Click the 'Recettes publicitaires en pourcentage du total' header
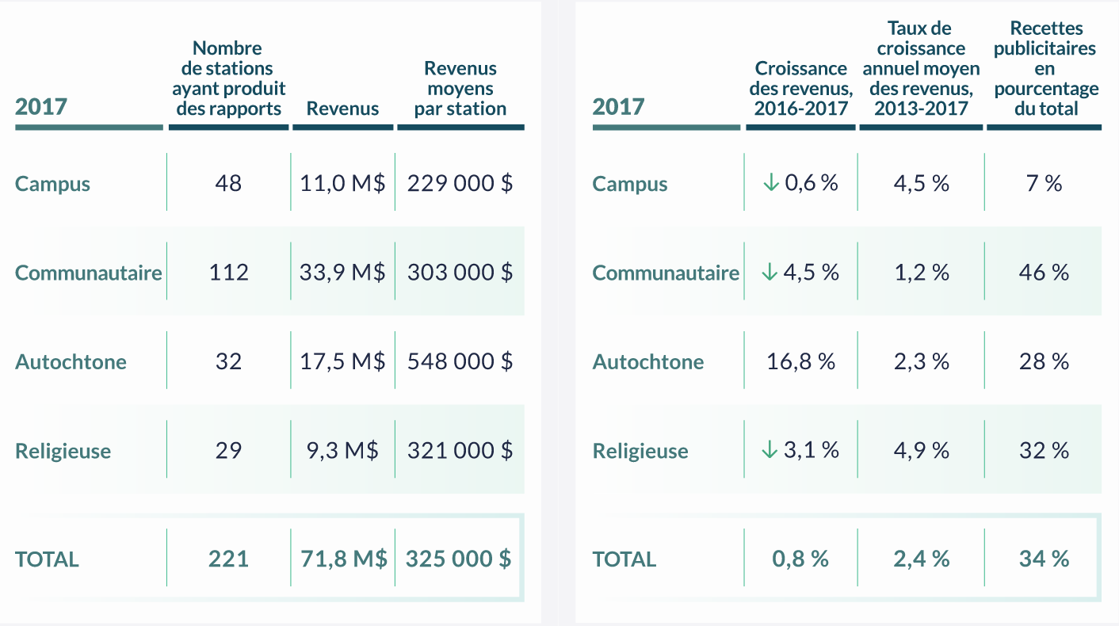The image size is (1119, 626). coord(1045,70)
